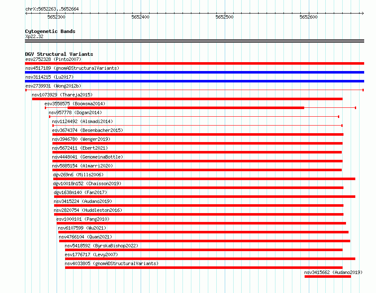Open variant nsv3415662 (Audano2019)

pyautogui.click(x=333, y=272)
